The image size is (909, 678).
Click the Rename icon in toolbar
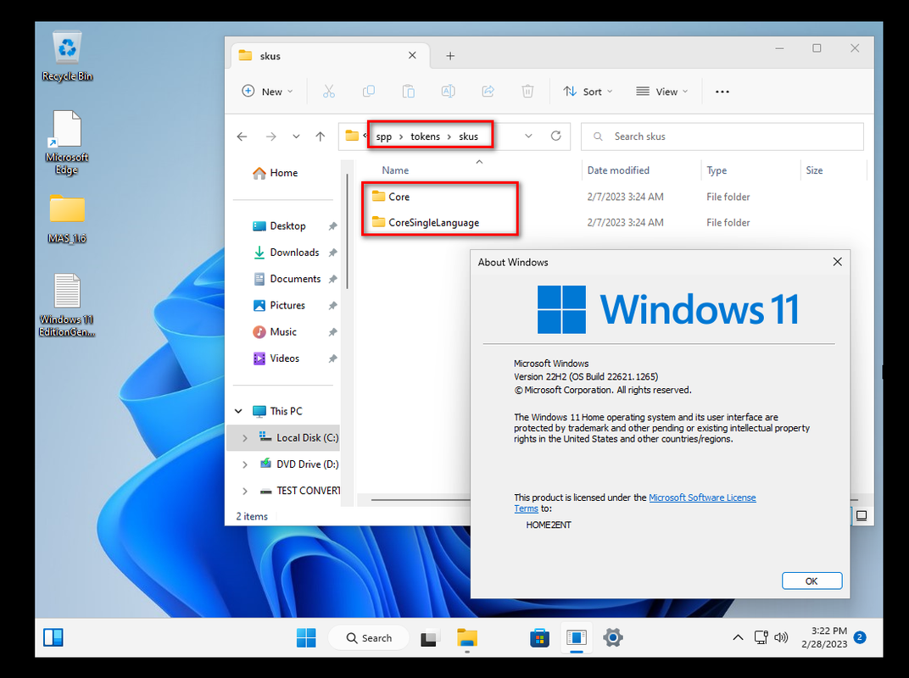448,91
